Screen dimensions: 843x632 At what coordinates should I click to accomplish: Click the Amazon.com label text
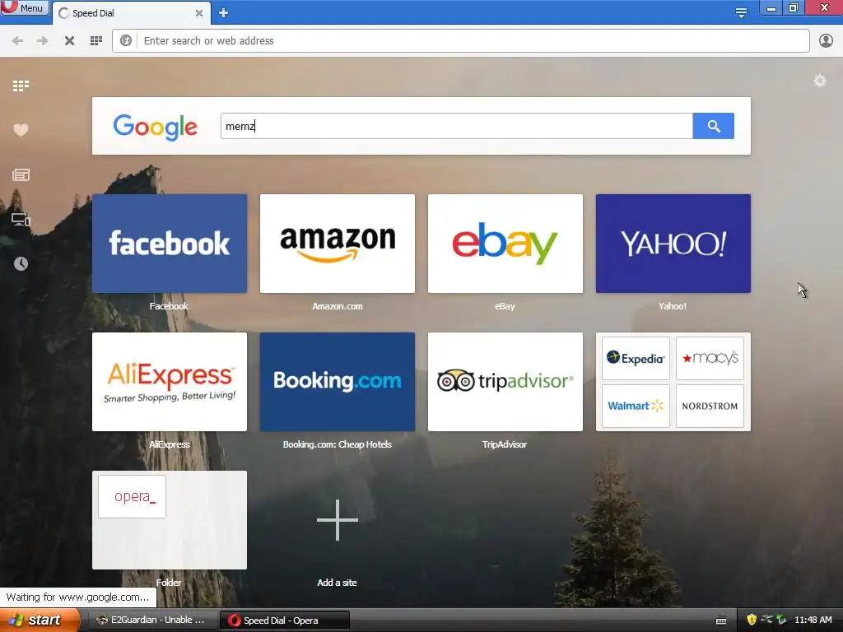point(337,306)
